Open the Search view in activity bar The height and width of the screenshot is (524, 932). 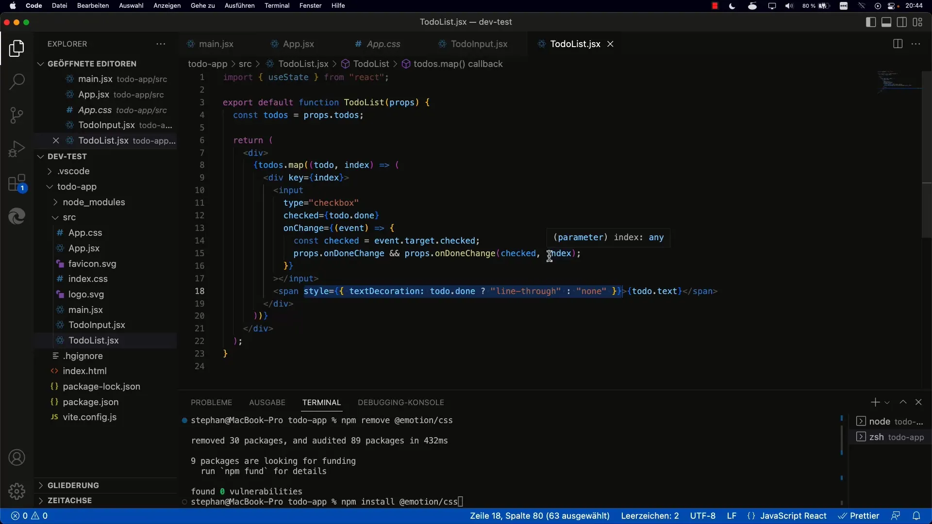point(17,82)
